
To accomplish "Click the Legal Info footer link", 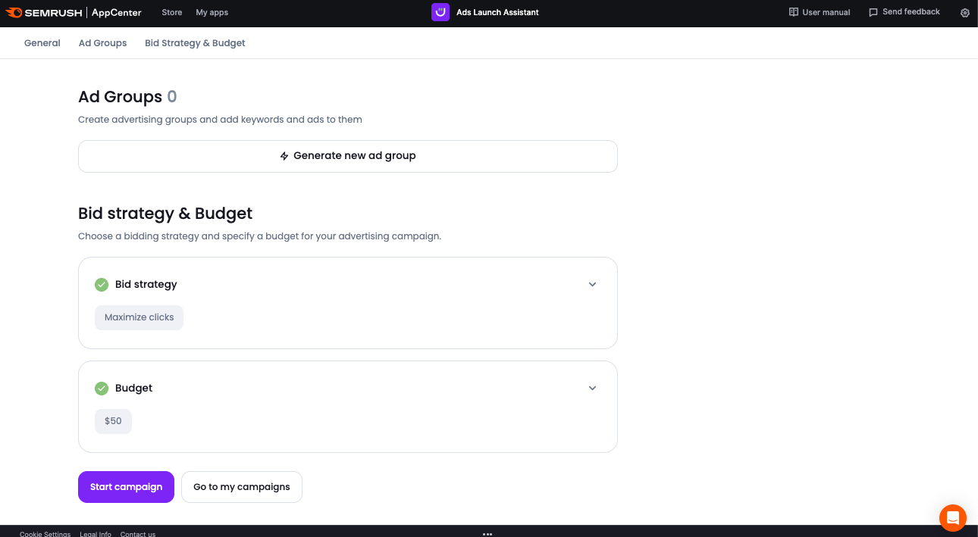I will click(96, 533).
